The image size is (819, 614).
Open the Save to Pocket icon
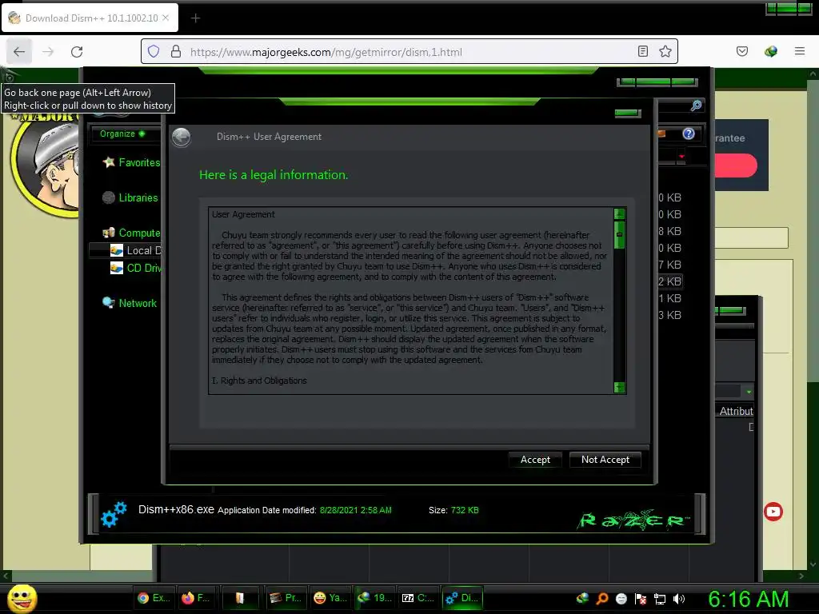coord(741,51)
